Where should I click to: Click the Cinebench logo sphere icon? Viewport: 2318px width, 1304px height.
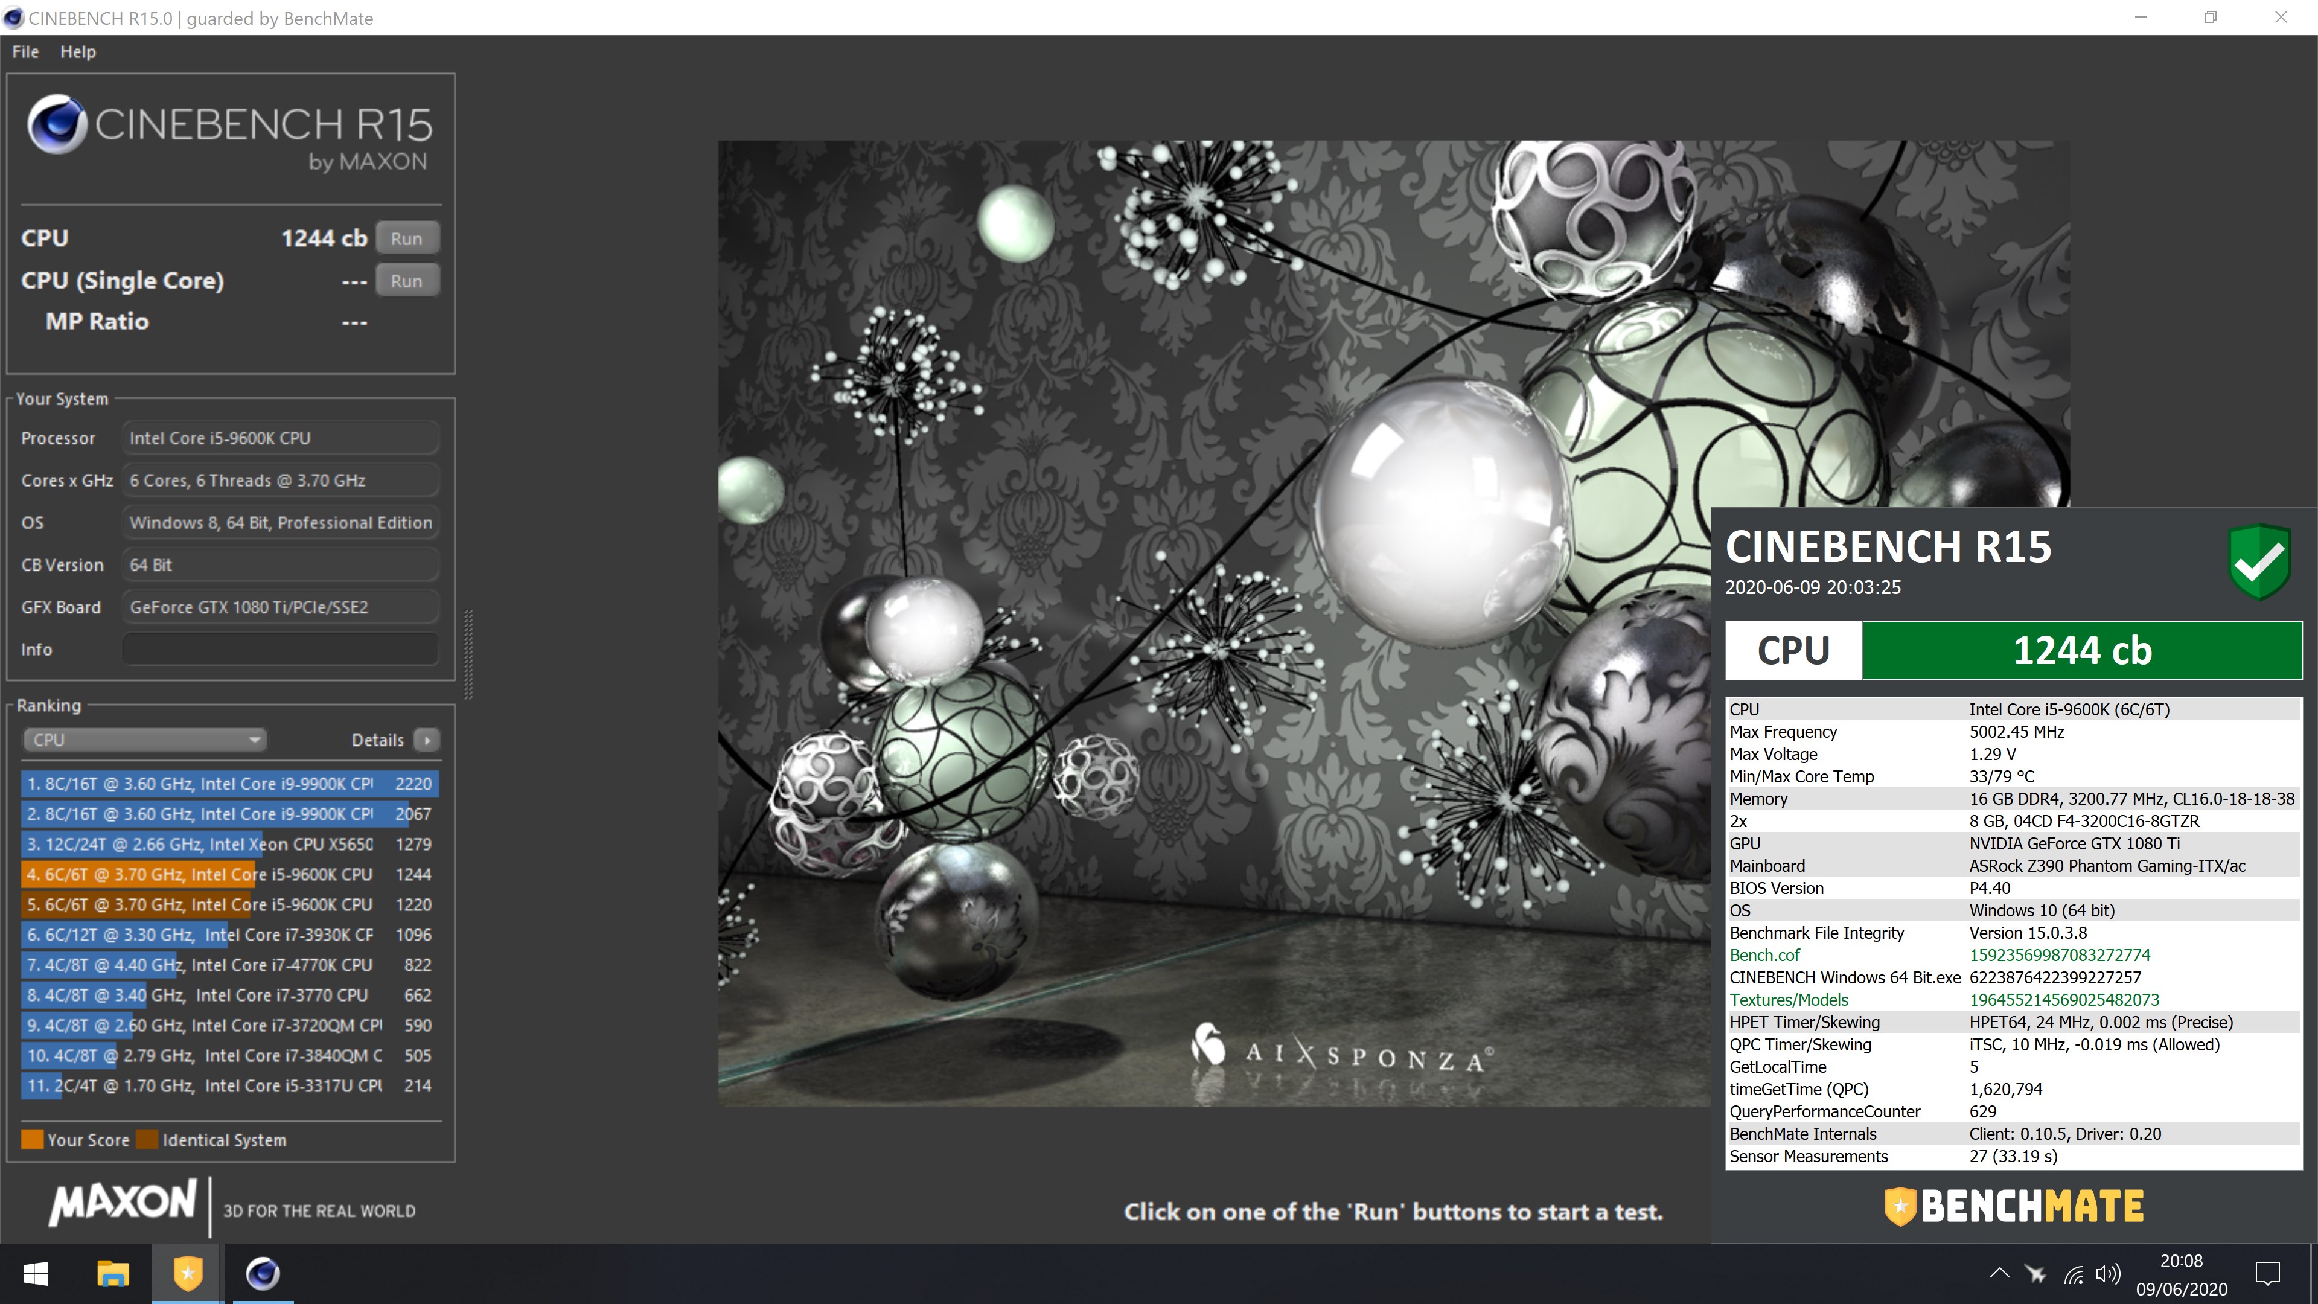[57, 123]
